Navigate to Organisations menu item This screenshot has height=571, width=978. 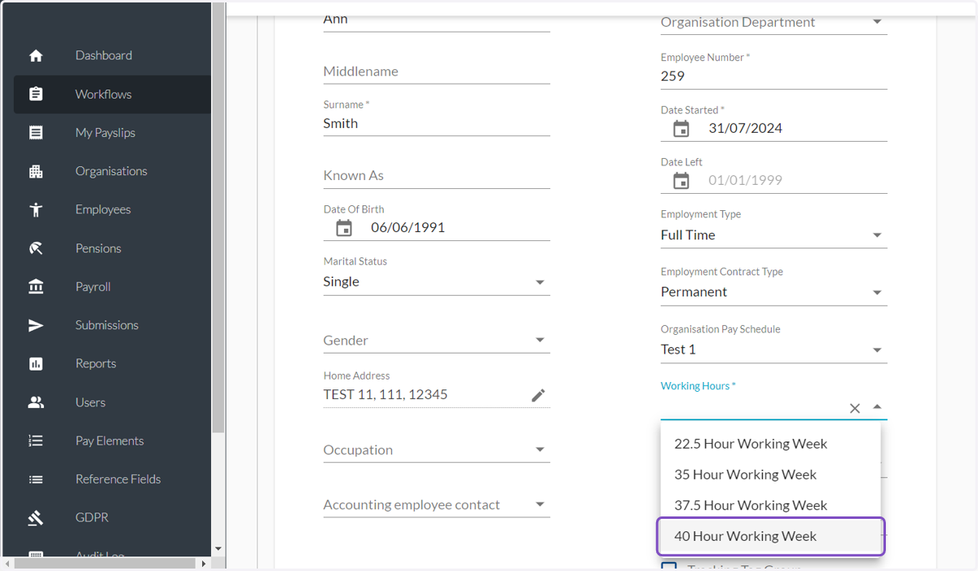(112, 171)
